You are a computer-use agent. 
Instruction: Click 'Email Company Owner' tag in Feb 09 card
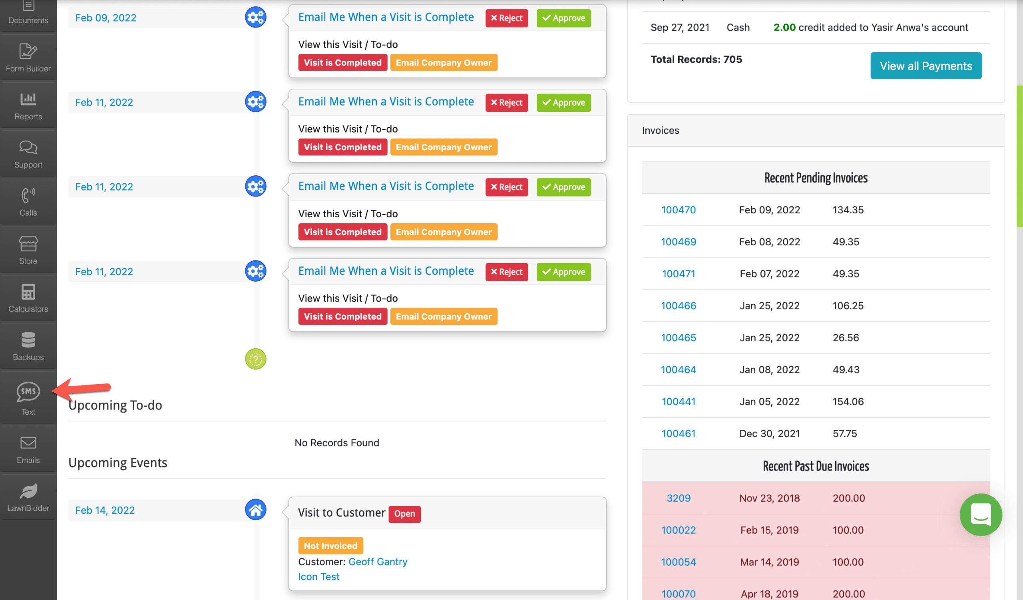[443, 62]
